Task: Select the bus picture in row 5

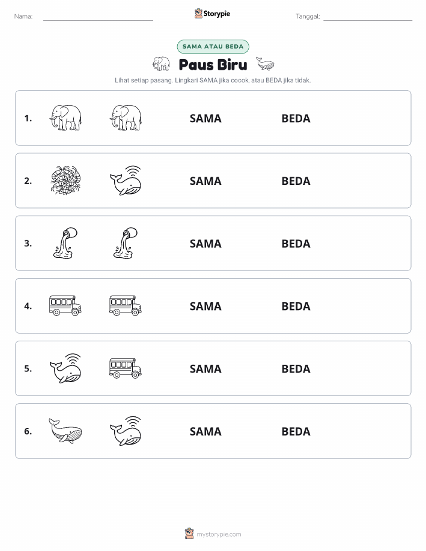Action: click(126, 368)
